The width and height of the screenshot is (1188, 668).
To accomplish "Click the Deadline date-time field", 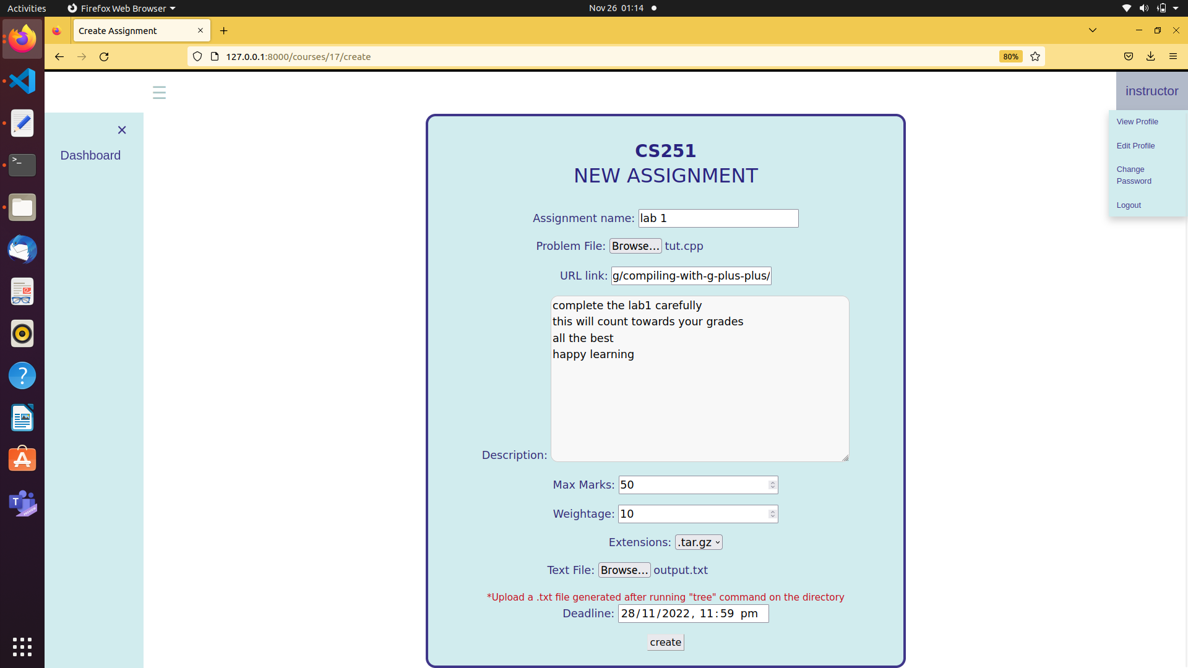I will point(693,614).
